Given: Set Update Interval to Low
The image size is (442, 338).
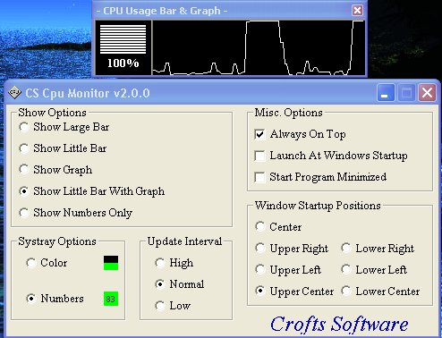Looking at the screenshot, I should click(x=160, y=306).
